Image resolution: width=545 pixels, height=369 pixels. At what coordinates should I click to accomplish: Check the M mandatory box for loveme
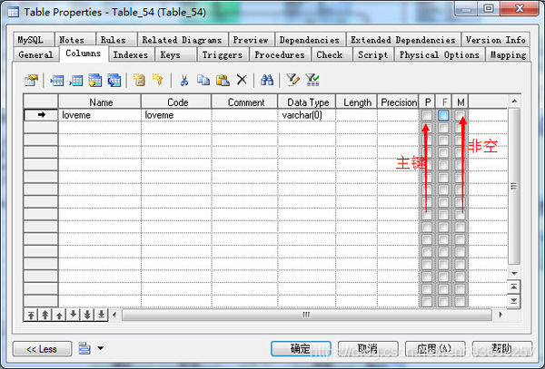(460, 115)
